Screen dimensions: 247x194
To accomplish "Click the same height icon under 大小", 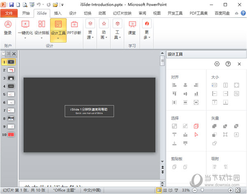I will (x=226, y=85).
